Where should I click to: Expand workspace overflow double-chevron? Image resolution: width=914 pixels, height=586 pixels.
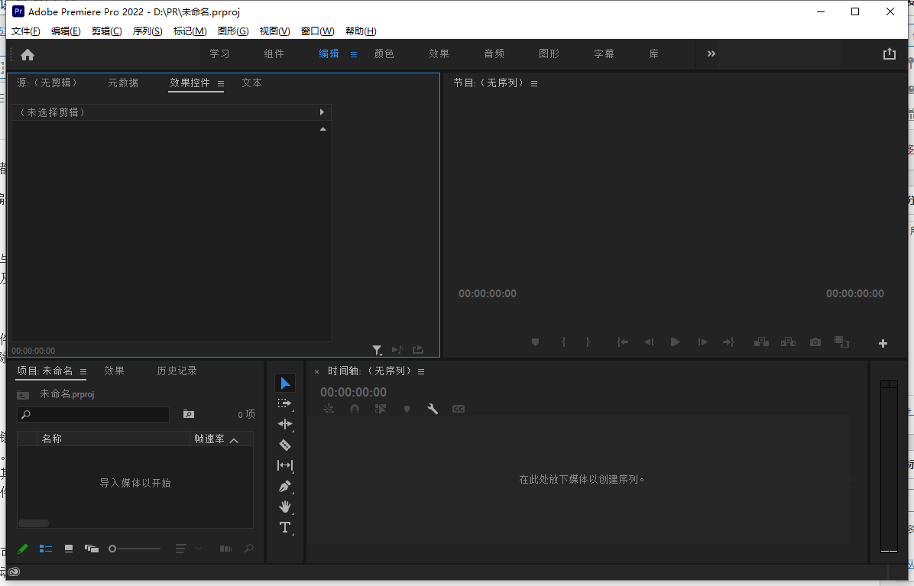(711, 53)
